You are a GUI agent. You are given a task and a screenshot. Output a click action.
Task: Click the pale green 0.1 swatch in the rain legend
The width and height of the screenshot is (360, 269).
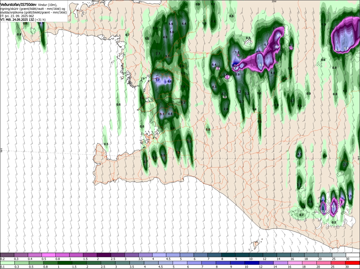click(x=8, y=263)
